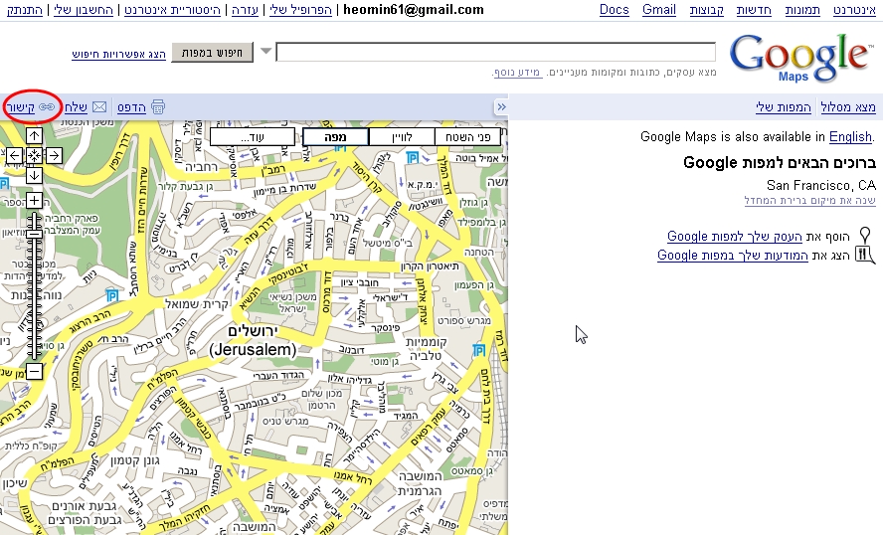
Task: Click the רחביה neighborhood label
Action: (201, 167)
